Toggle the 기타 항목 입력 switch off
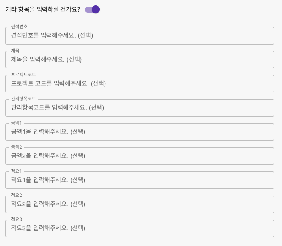Image resolution: width=282 pixels, height=246 pixels. pos(92,9)
